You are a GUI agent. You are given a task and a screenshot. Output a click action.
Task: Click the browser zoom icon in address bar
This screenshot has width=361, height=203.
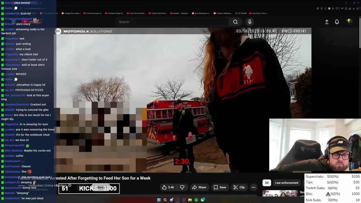coord(318,8)
